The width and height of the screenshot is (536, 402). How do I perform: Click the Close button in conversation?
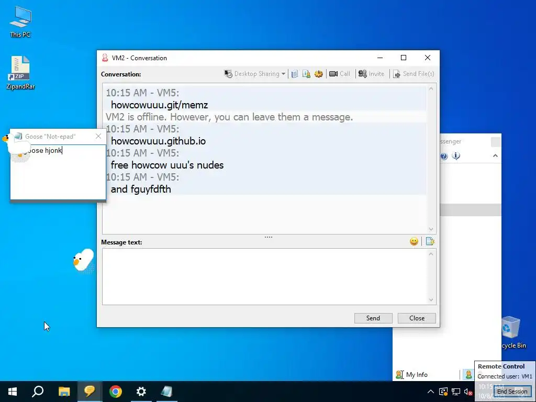(417, 318)
